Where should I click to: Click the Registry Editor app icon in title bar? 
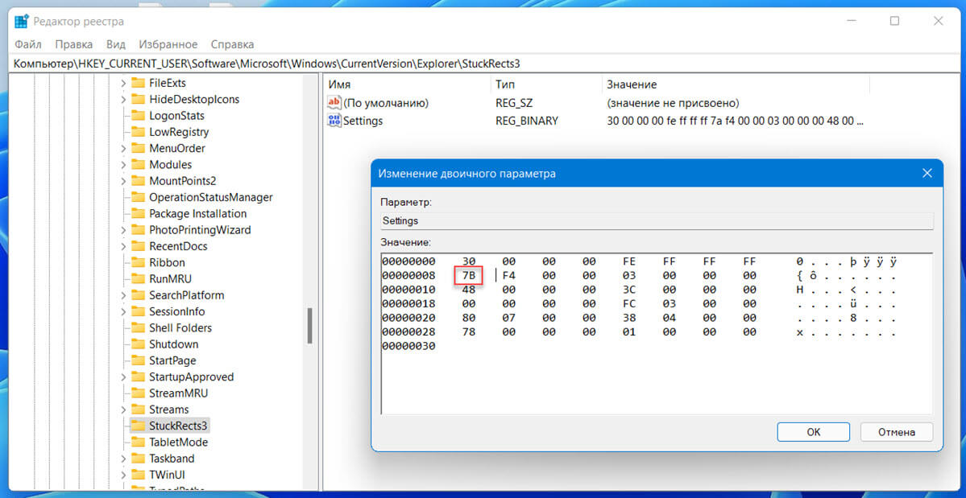point(22,22)
